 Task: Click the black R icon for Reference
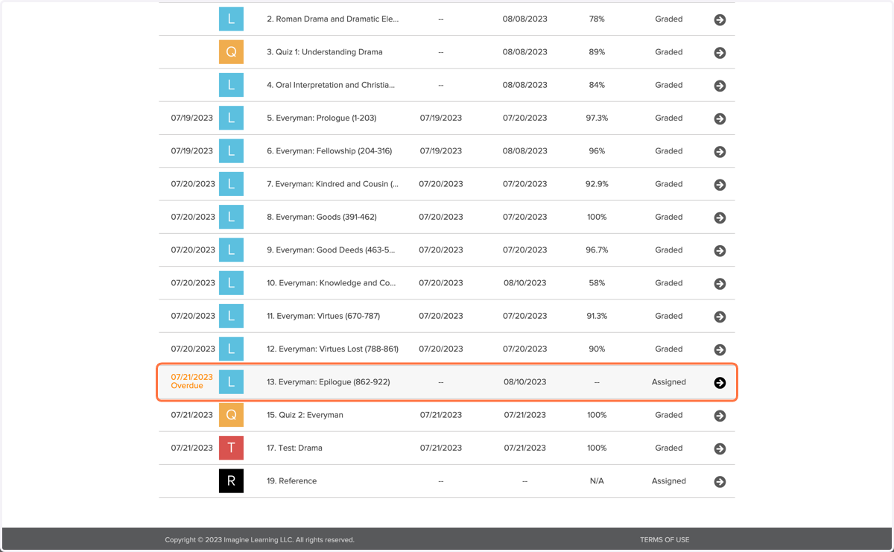231,481
